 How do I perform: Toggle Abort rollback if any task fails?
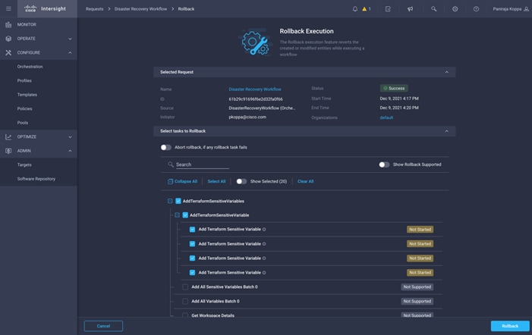click(x=165, y=147)
